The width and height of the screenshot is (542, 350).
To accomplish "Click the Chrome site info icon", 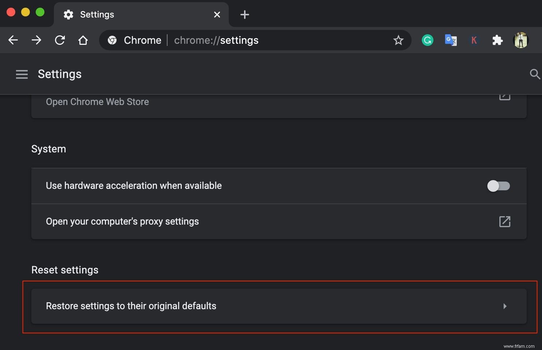I will [112, 40].
